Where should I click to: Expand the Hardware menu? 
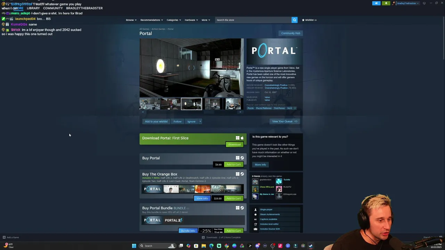click(x=191, y=20)
